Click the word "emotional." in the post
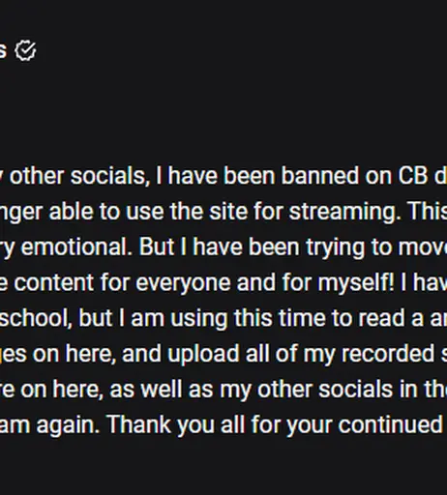The width and height of the screenshot is (447, 495). 76,247
